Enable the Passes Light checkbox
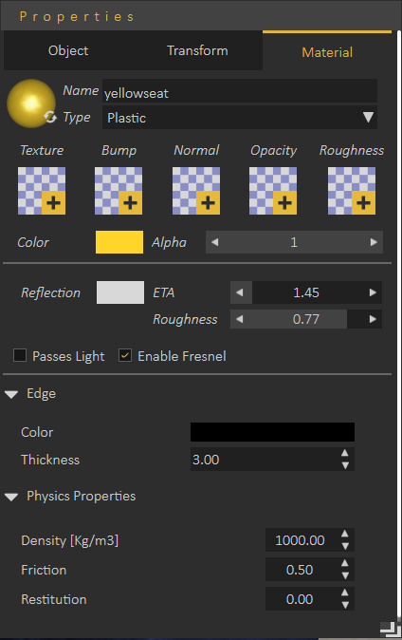This screenshot has width=402, height=640. pyautogui.click(x=20, y=355)
